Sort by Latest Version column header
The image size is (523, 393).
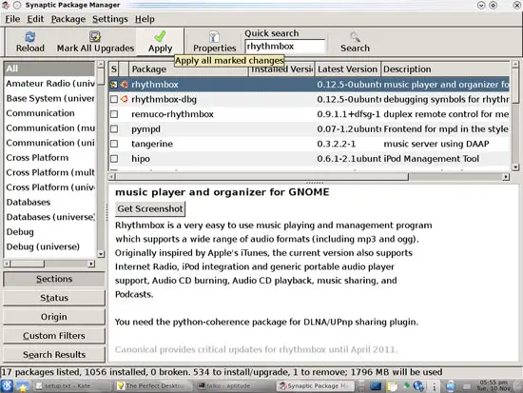click(x=347, y=69)
